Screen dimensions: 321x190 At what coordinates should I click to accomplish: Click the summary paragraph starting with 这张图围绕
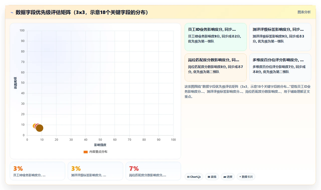click(x=248, y=91)
